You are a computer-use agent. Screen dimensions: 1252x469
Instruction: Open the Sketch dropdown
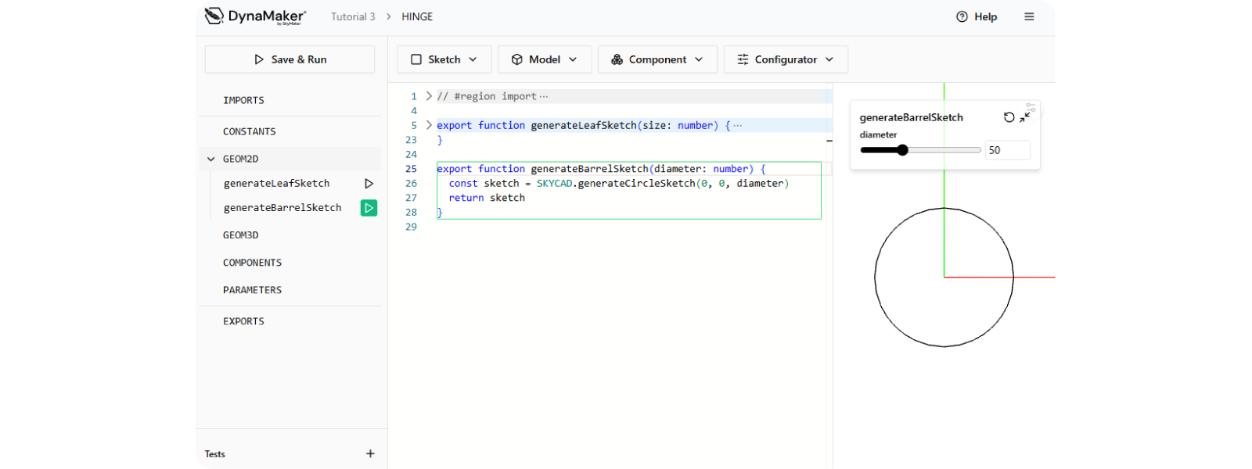pos(444,59)
